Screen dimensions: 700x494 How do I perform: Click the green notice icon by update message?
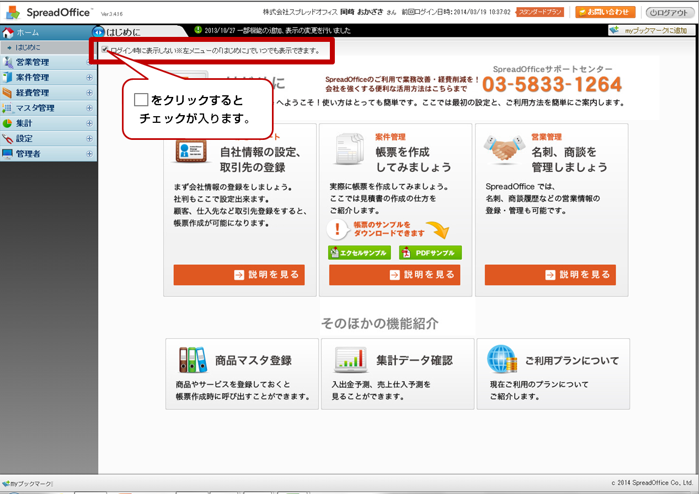[x=199, y=30]
